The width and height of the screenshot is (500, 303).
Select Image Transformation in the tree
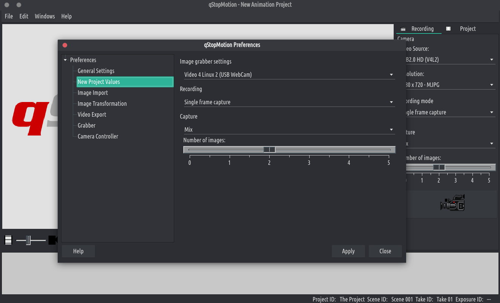click(x=102, y=104)
